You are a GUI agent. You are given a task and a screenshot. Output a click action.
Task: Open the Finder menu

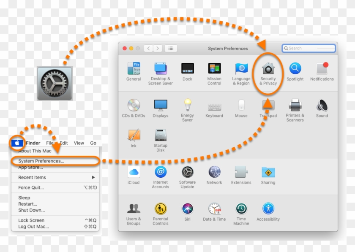point(33,143)
